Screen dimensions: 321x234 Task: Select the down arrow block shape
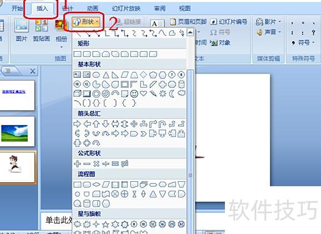click(106, 124)
